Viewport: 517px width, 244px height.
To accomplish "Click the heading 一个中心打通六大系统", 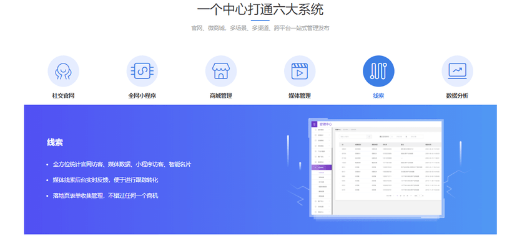I will point(260,9).
